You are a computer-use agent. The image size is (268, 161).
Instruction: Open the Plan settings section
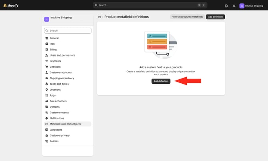[x=68, y=44]
